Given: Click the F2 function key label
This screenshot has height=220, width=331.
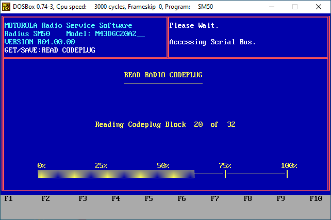Looking at the screenshot, I should [x=45, y=198].
